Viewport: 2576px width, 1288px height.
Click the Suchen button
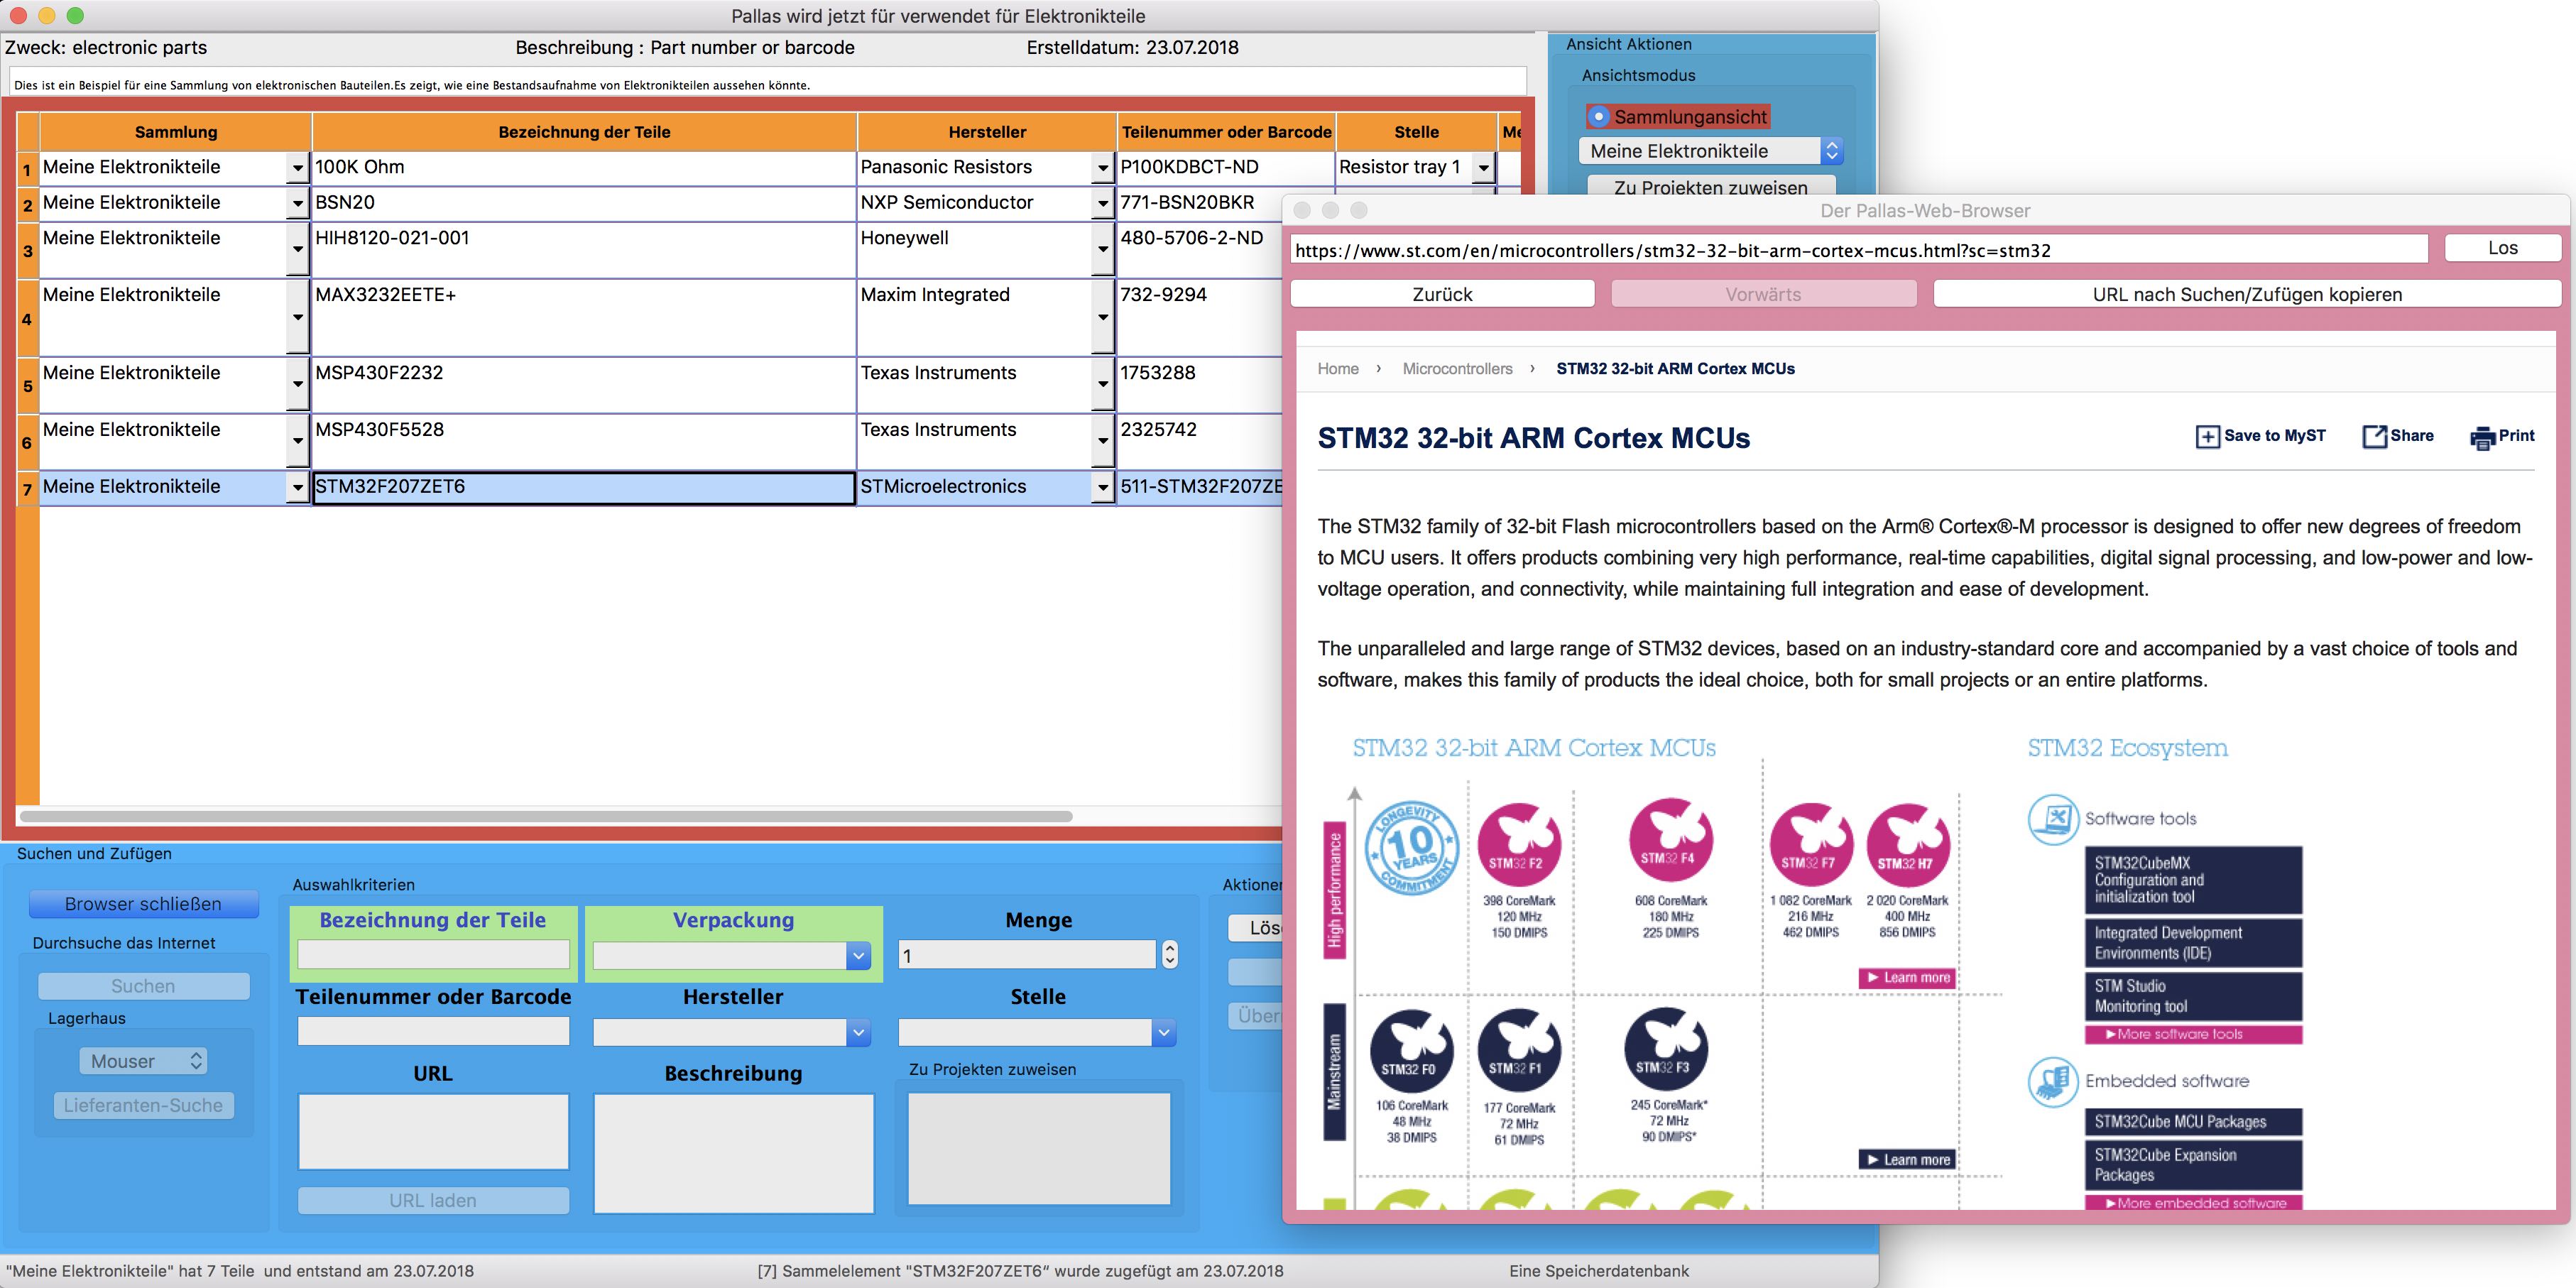coord(143,986)
